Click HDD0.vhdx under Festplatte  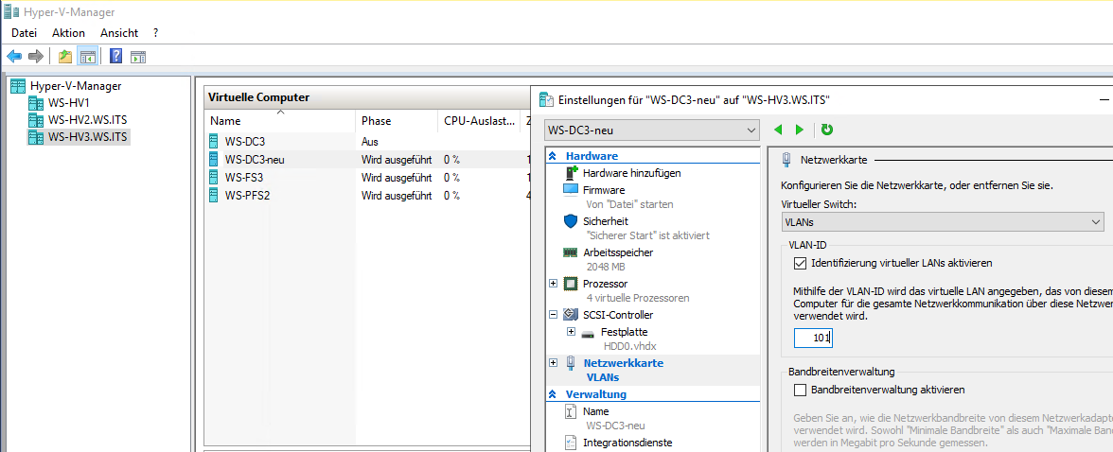629,346
